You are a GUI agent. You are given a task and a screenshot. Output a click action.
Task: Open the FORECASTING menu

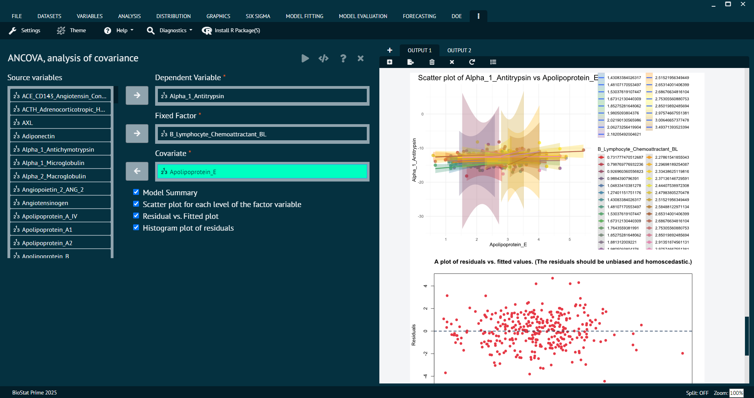pos(419,16)
